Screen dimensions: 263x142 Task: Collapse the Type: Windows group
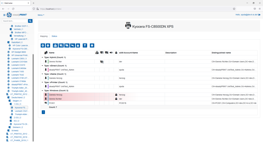tap(42, 91)
